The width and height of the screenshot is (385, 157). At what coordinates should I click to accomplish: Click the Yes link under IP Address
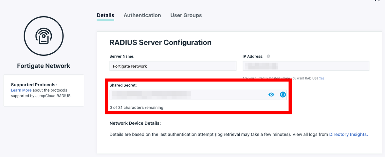coord(321,78)
